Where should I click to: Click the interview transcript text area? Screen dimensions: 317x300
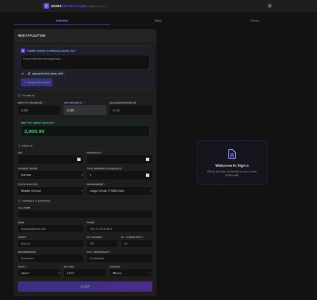85,62
